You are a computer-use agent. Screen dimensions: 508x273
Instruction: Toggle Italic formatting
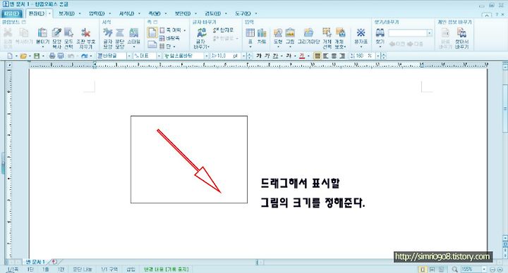(x=267, y=56)
